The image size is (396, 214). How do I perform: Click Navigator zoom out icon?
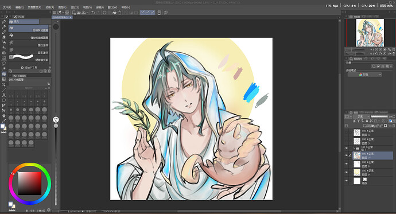pyautogui.click(x=376, y=50)
